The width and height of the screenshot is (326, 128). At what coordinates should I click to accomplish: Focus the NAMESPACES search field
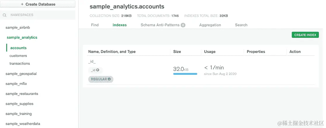coord(38,15)
